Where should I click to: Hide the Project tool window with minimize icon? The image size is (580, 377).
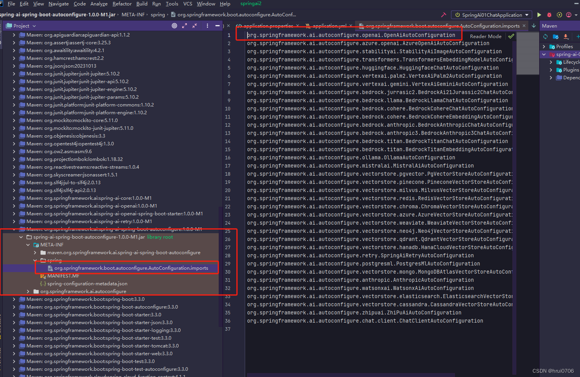pos(217,26)
